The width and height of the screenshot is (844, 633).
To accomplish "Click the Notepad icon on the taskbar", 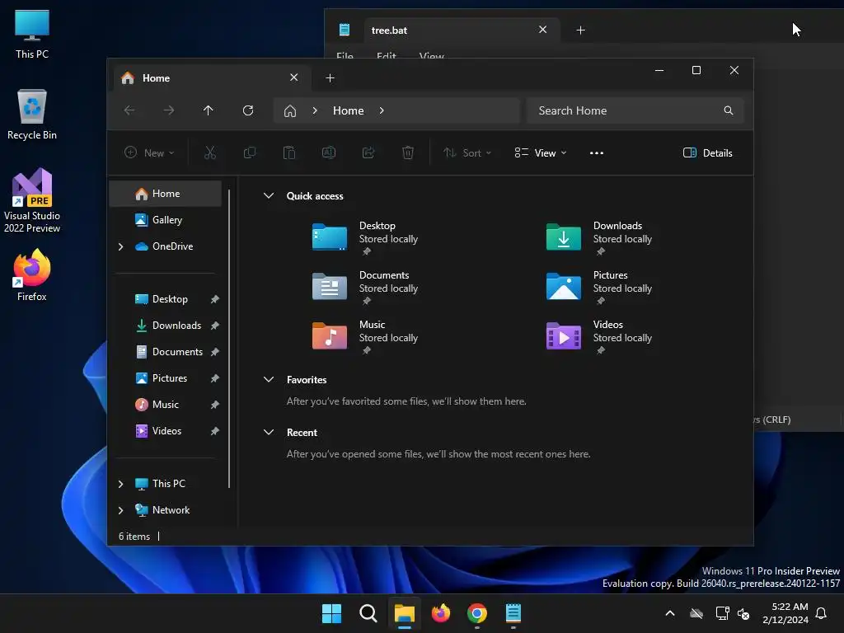I will [513, 613].
